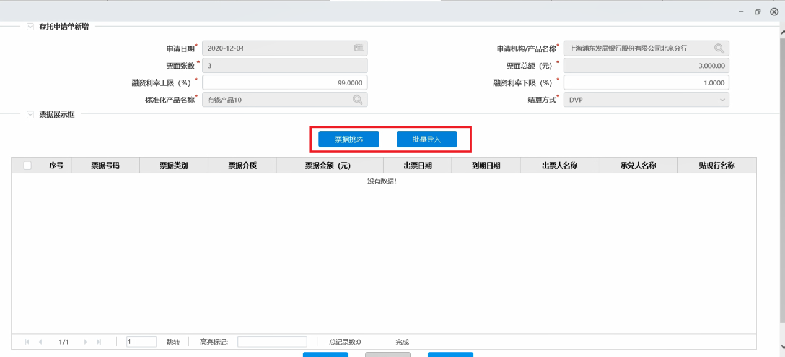785x357 pixels.
Task: Sort by 贴现行名称 column header
Action: [717, 165]
